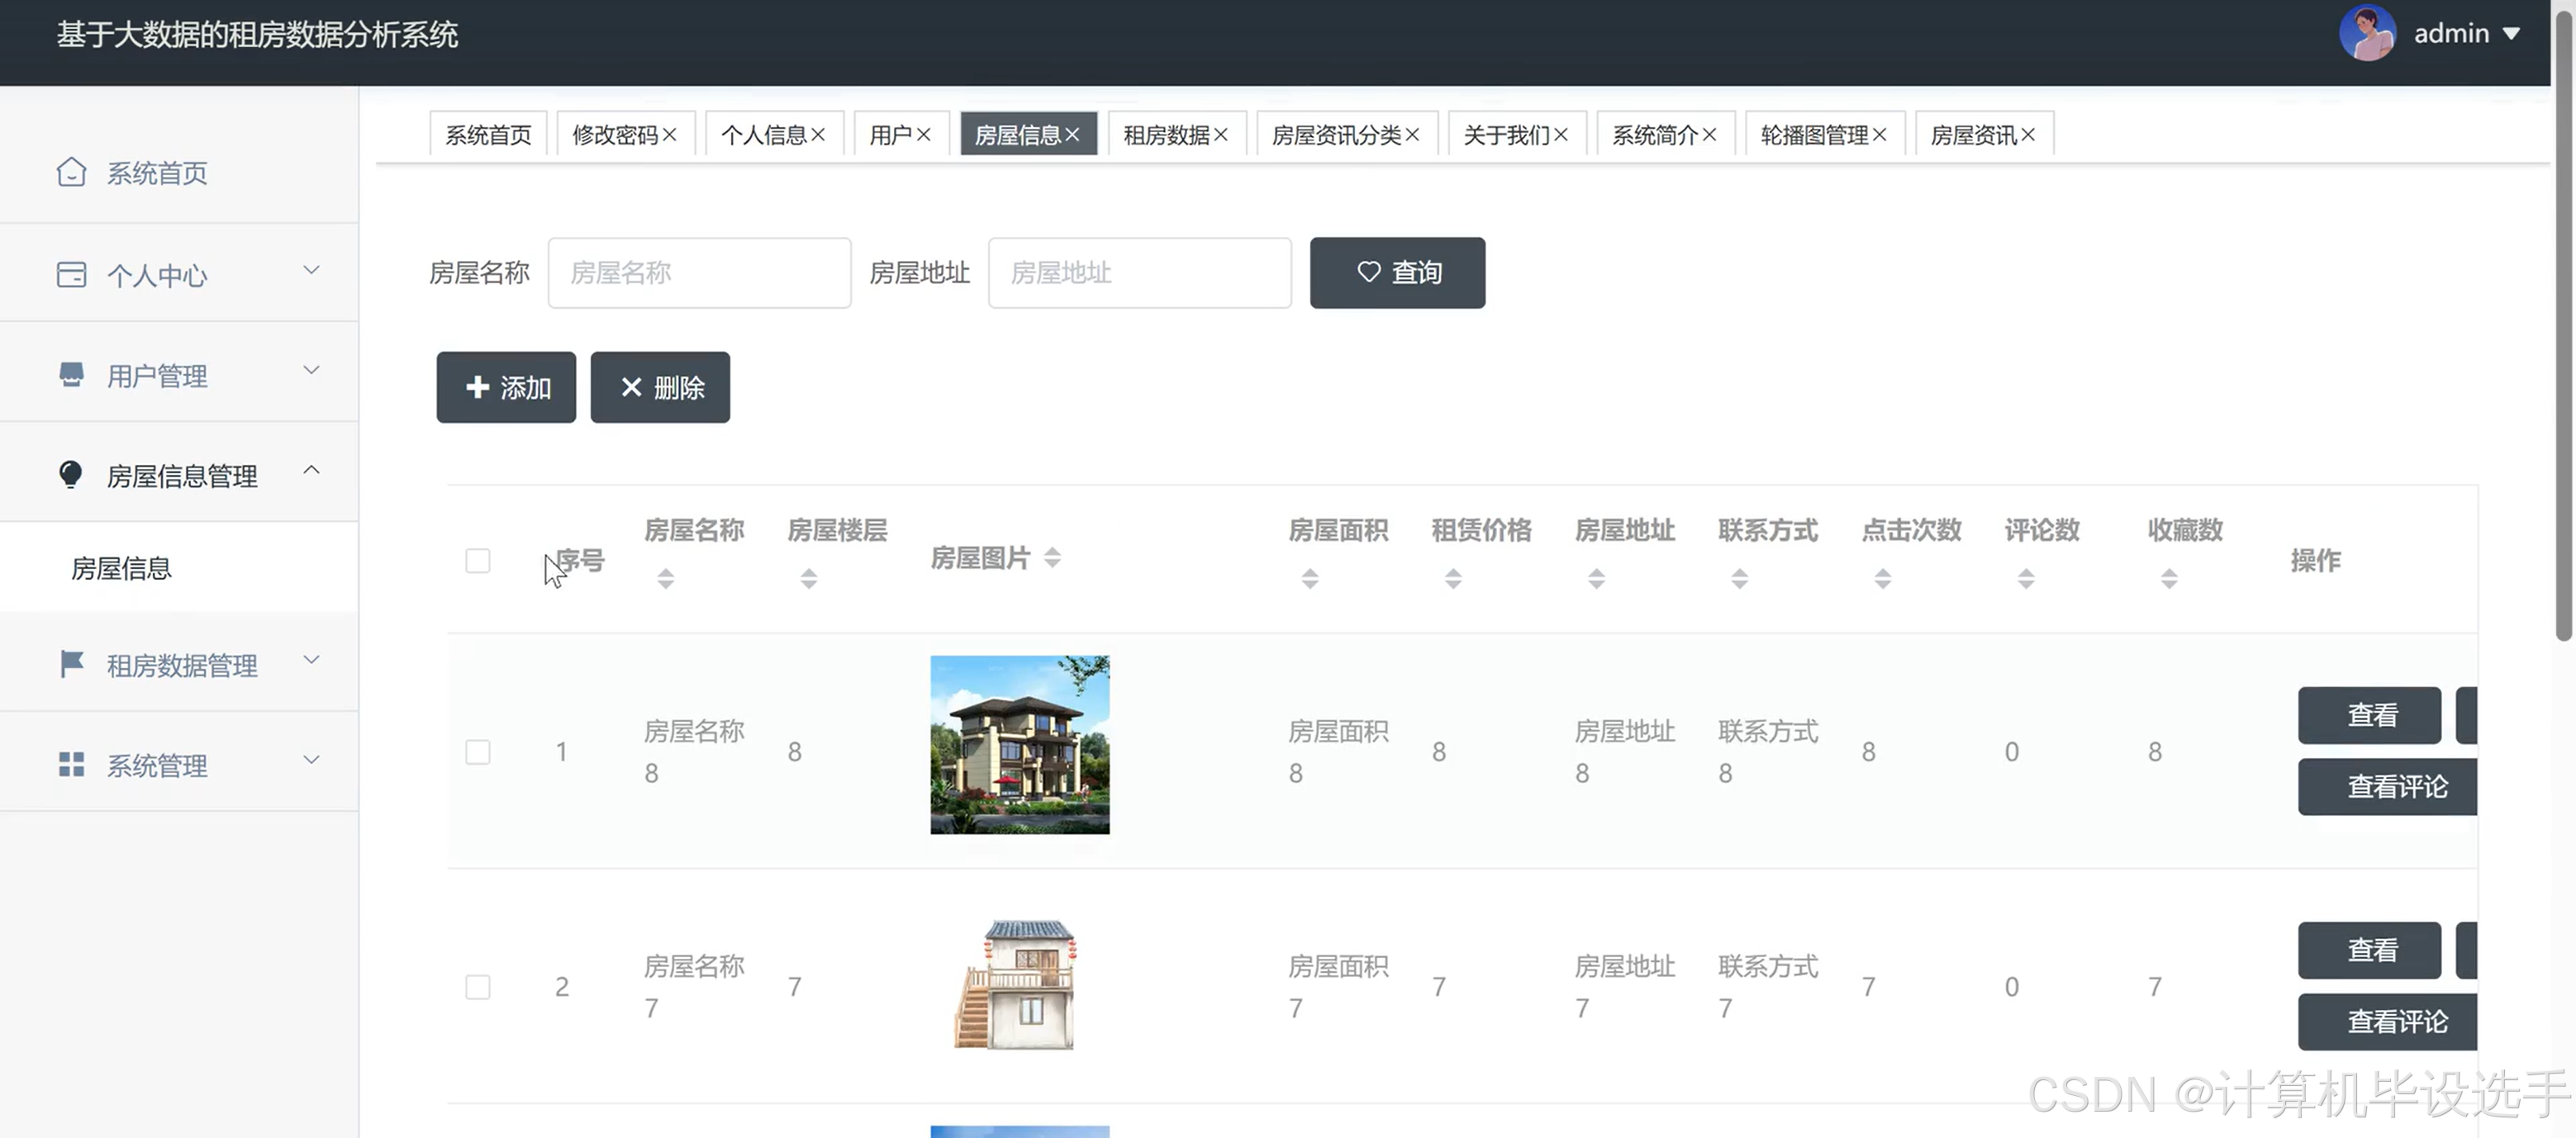This screenshot has height=1138, width=2576.
Task: Click the bulb icon beside 房屋信息管理
Action: click(70, 474)
